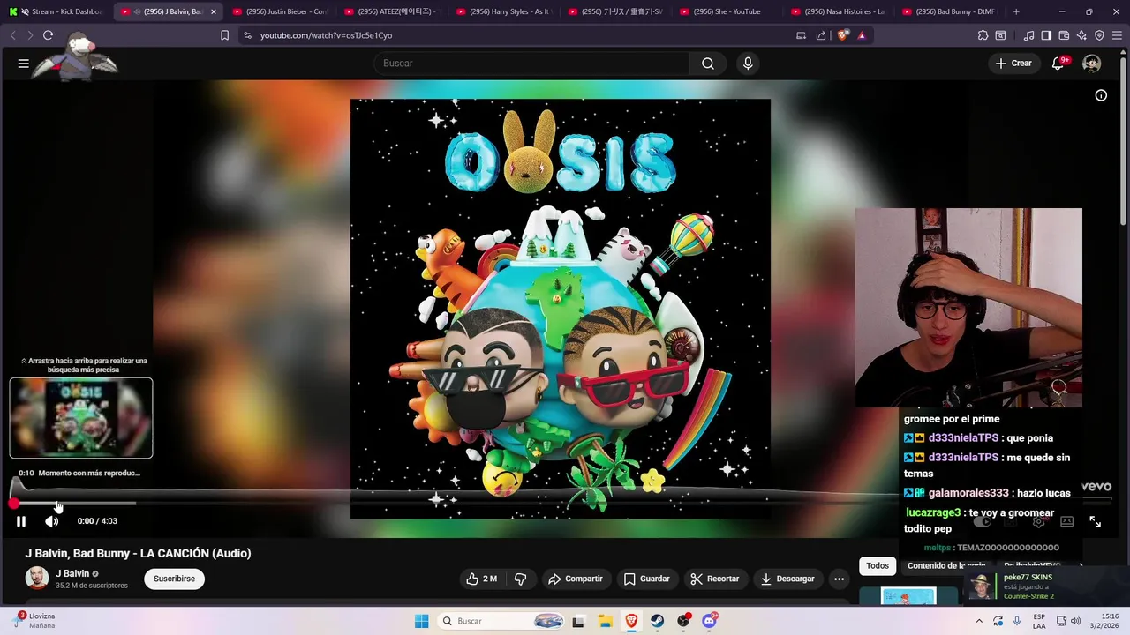
Task: Switch to the She - YouTube tab
Action: pyautogui.click(x=727, y=11)
